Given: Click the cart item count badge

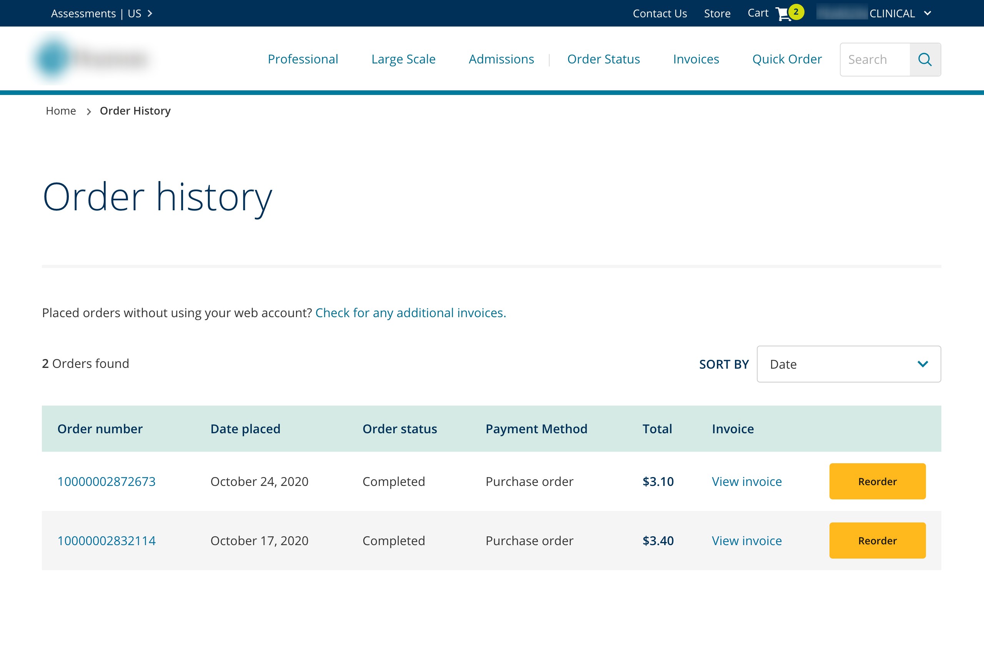Looking at the screenshot, I should click(796, 12).
